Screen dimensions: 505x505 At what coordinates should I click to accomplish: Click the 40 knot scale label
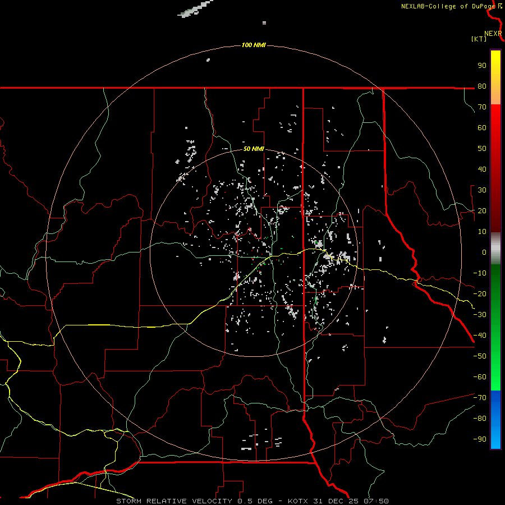point(482,169)
